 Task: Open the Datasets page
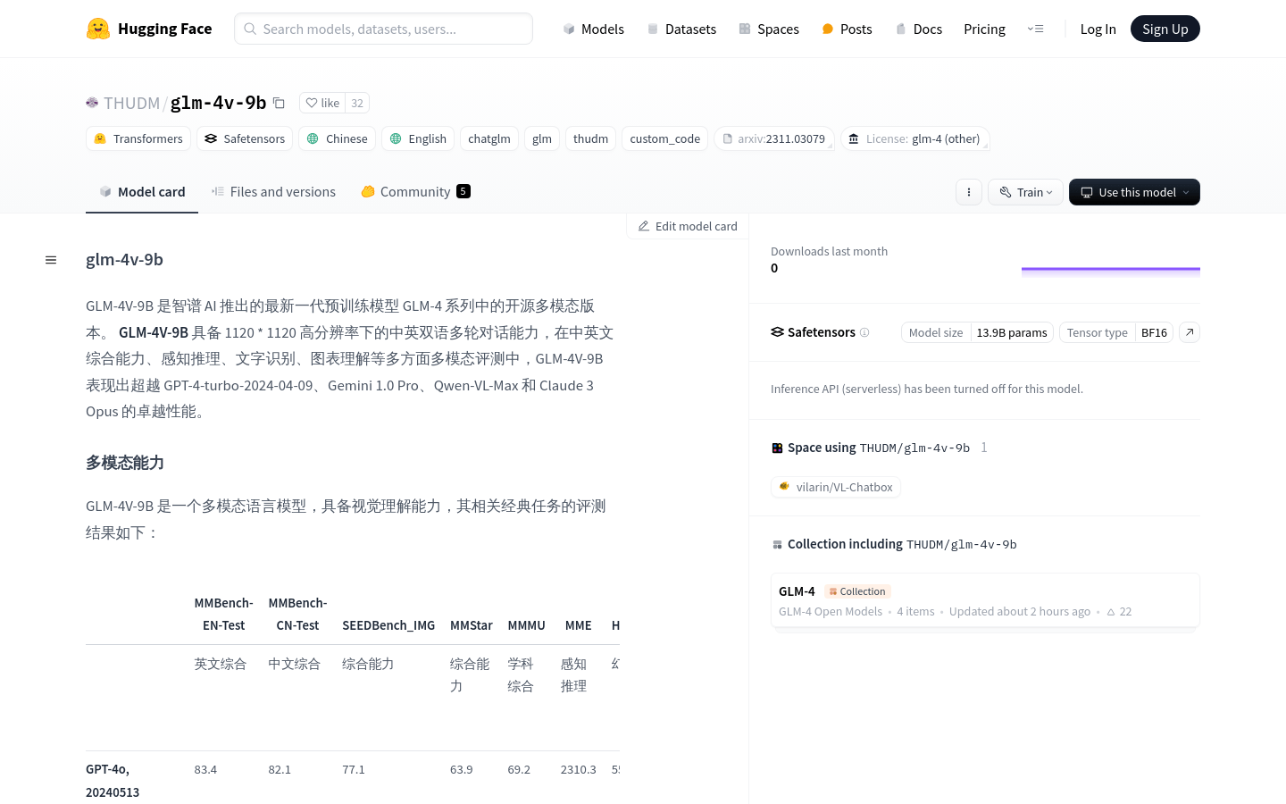[x=681, y=29]
